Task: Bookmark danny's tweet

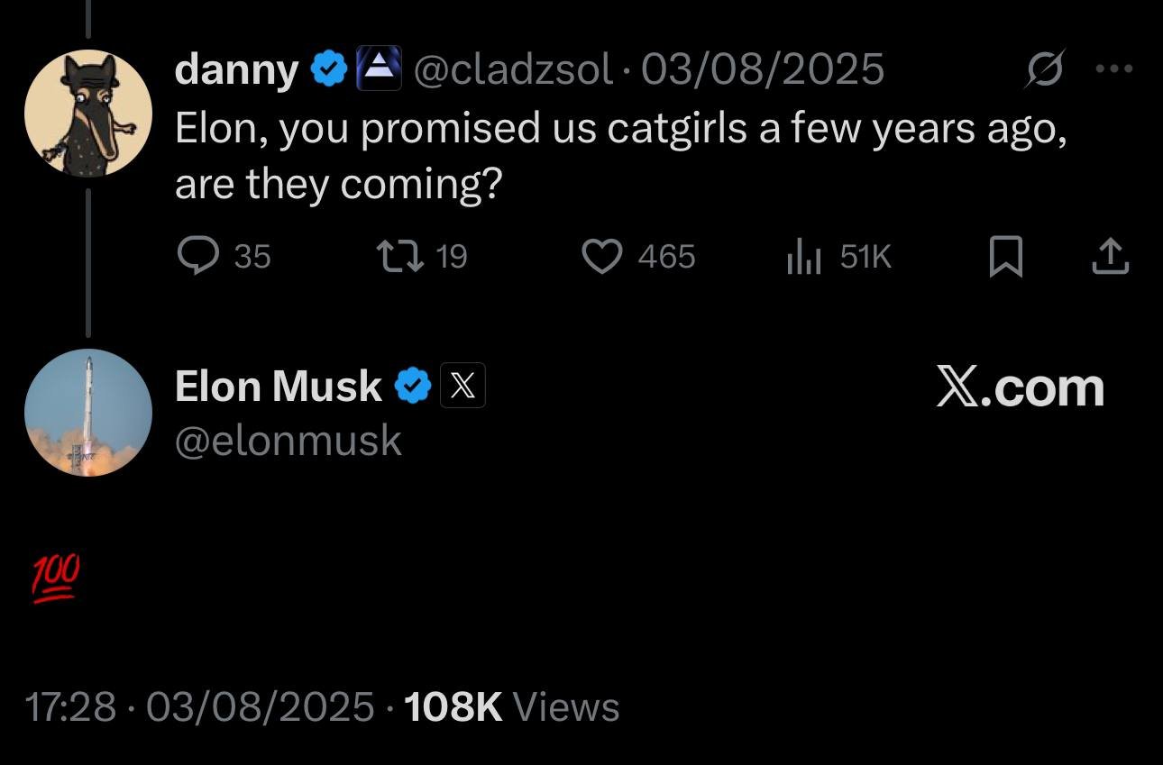Action: (1005, 257)
